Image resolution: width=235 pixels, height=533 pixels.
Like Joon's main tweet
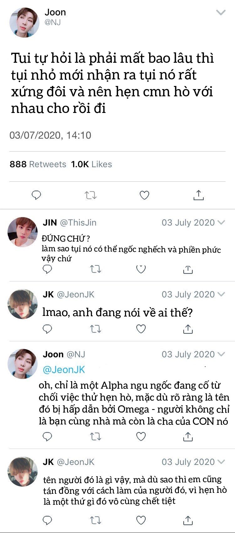click(x=144, y=195)
